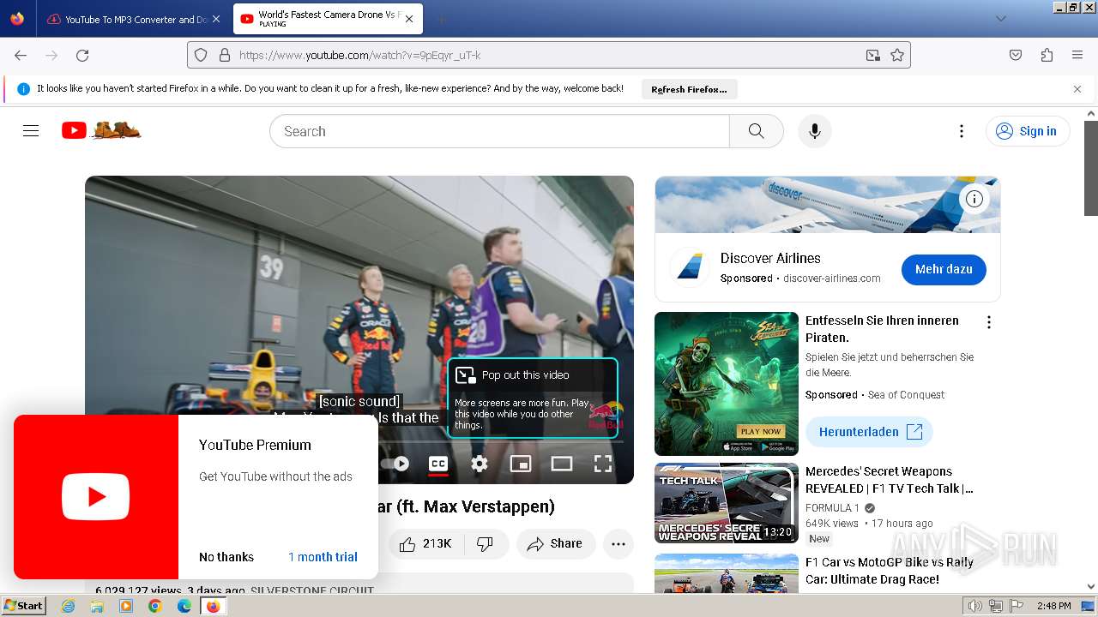Like the video with 213K thumbs-up
Image resolution: width=1098 pixels, height=617 pixels.
425,543
